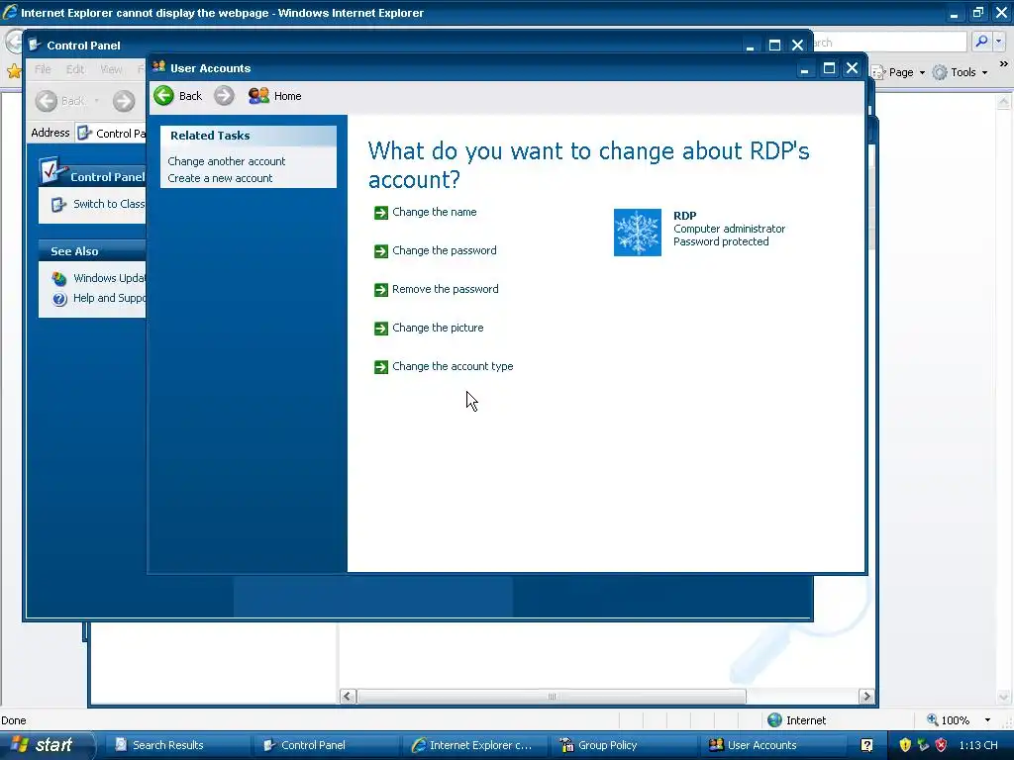Click Internet zone globe in IE status bar
This screenshot has height=760, width=1014.
(774, 720)
